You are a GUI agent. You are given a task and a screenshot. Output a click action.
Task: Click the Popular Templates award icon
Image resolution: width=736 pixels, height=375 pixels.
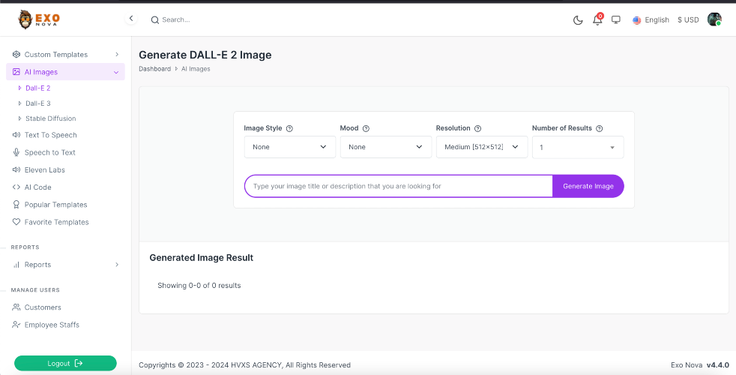coord(16,205)
